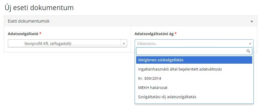Click the Új eseti dokumentum page heading
Viewport: 260px width, 108px height.
39,7
